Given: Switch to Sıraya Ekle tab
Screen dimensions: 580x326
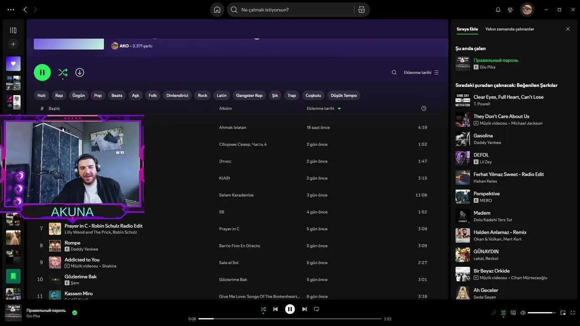Looking at the screenshot, I should tap(467, 29).
